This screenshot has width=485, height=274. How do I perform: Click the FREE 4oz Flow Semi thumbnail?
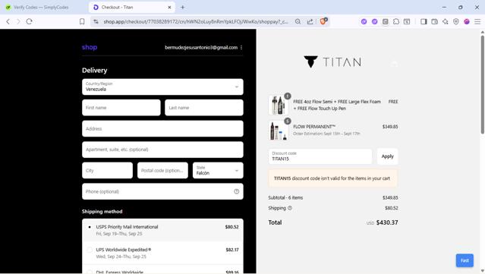(x=279, y=106)
